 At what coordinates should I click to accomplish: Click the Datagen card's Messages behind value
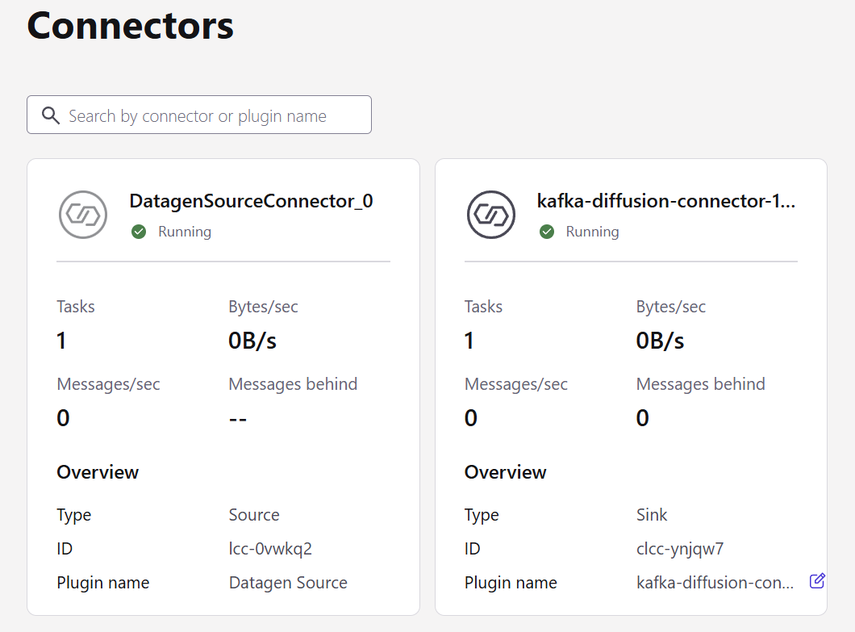[238, 418]
